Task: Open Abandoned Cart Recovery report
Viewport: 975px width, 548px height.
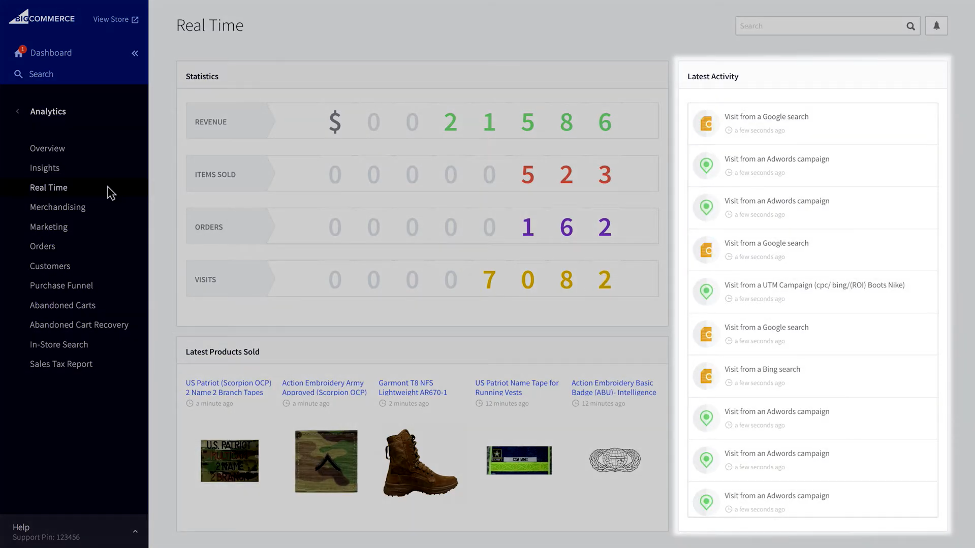Action: click(x=79, y=325)
